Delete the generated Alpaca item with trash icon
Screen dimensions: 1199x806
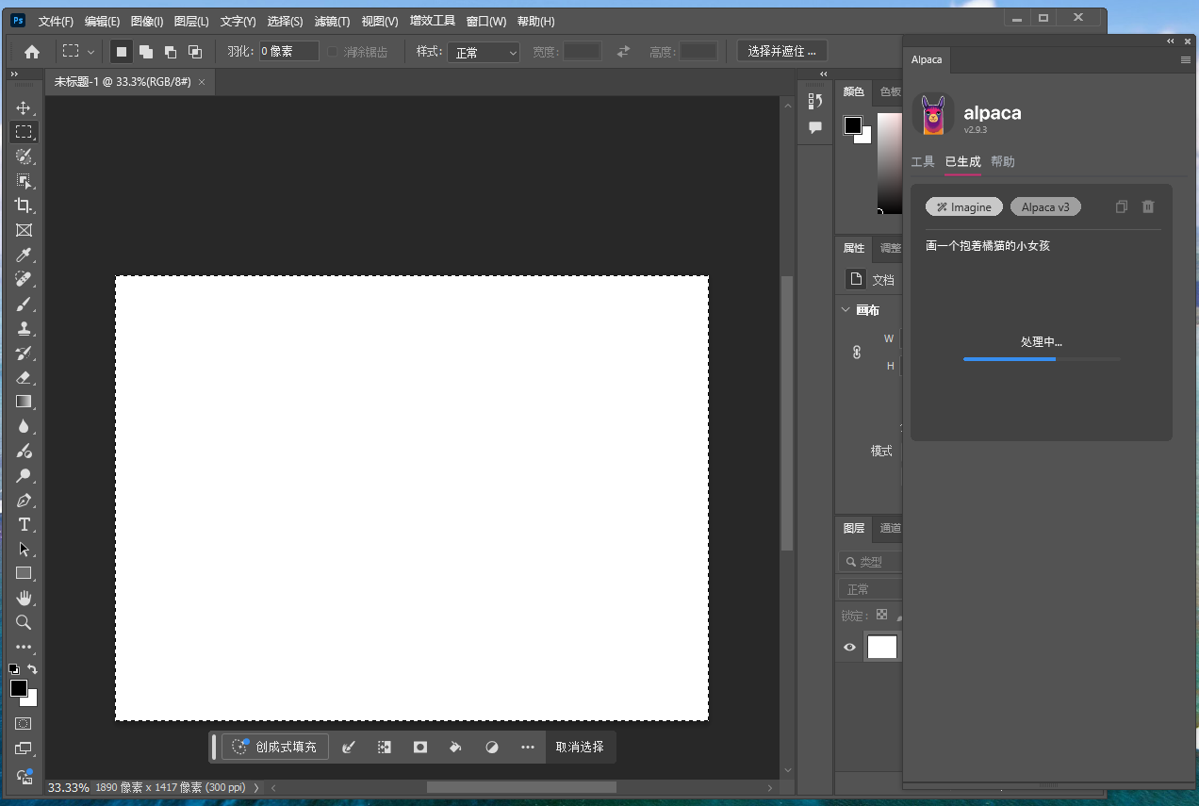click(x=1147, y=206)
